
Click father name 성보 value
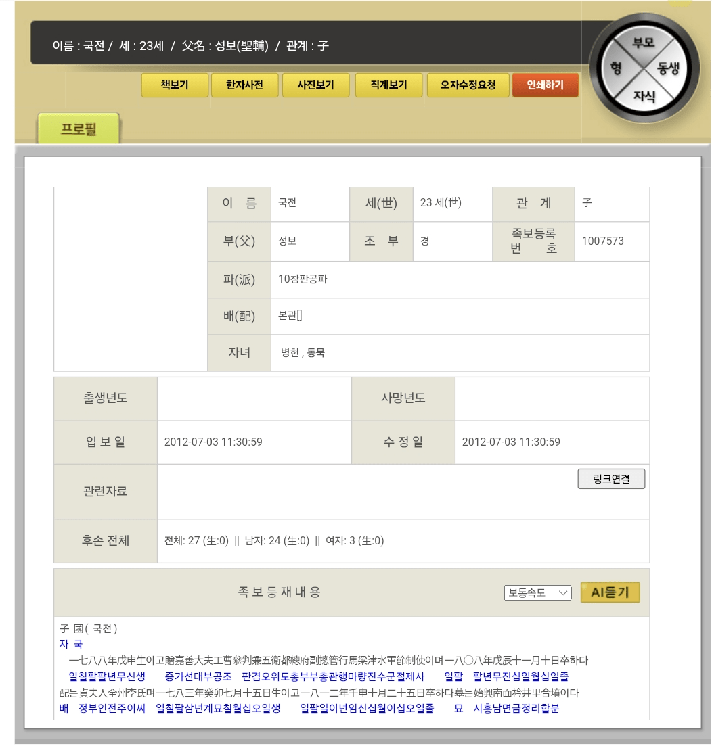tap(287, 241)
